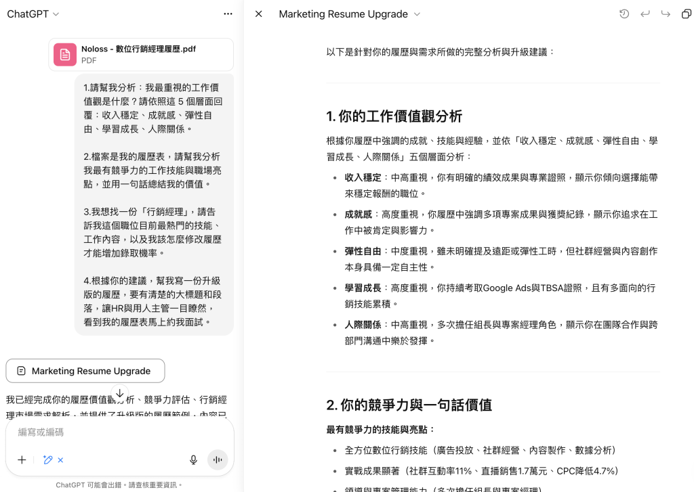
Task: Copy the canvas document content
Action: [x=686, y=14]
